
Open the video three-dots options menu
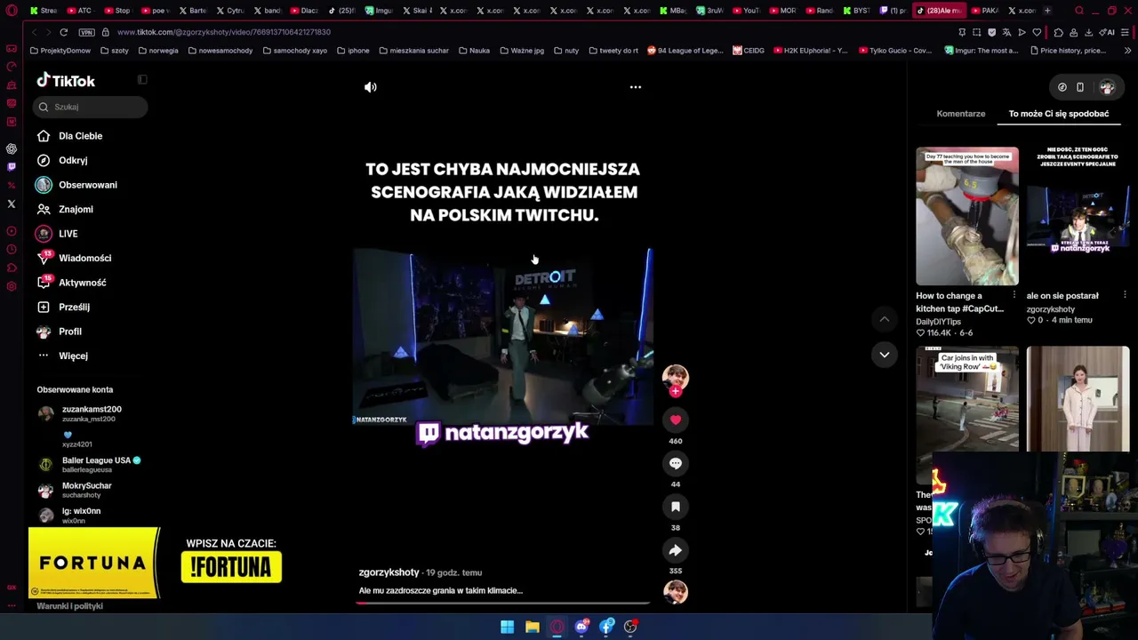pos(636,87)
